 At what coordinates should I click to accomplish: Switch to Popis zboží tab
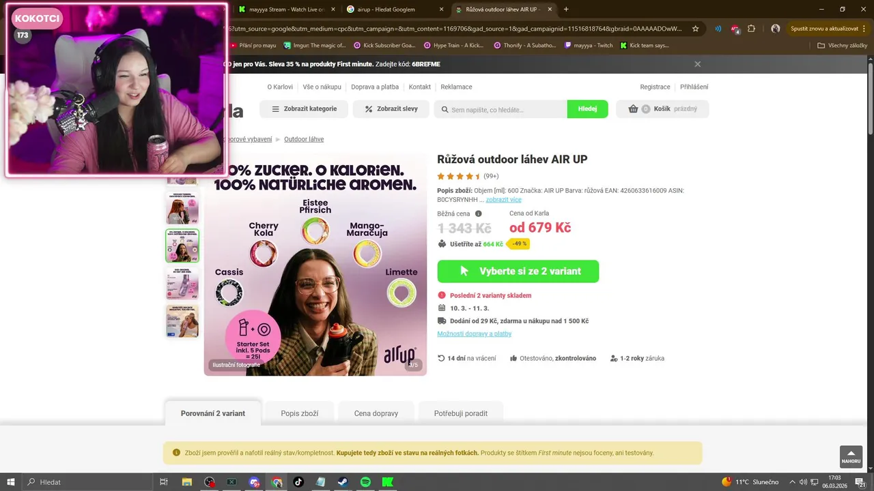pyautogui.click(x=300, y=413)
